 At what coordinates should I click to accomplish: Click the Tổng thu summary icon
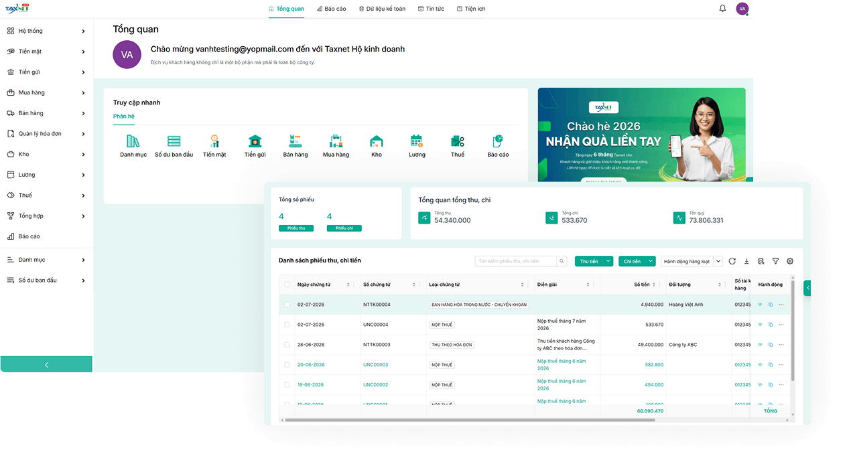(424, 218)
